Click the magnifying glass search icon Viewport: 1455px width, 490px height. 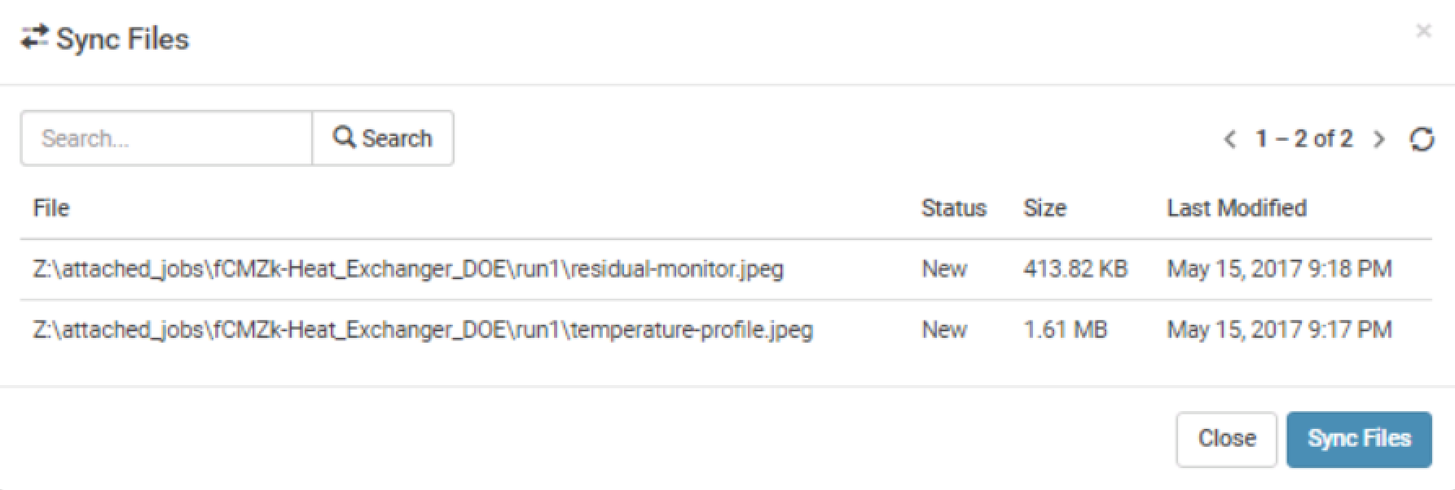click(x=344, y=138)
